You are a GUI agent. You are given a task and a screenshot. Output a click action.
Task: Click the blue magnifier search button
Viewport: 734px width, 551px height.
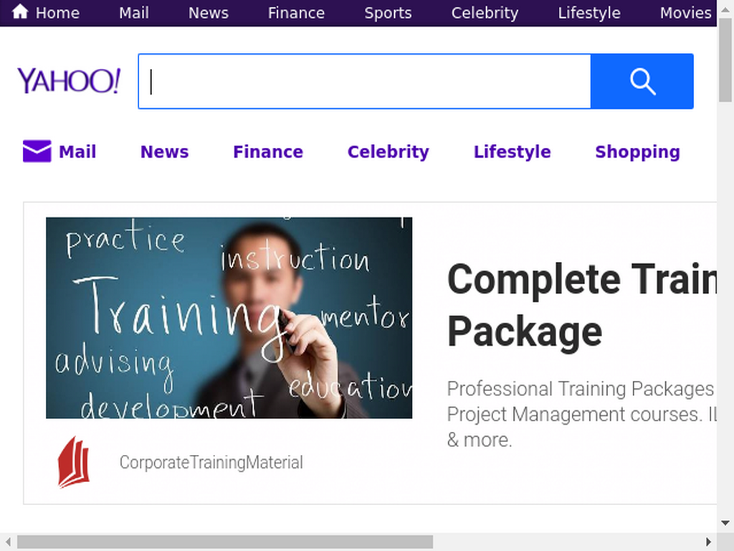(642, 82)
